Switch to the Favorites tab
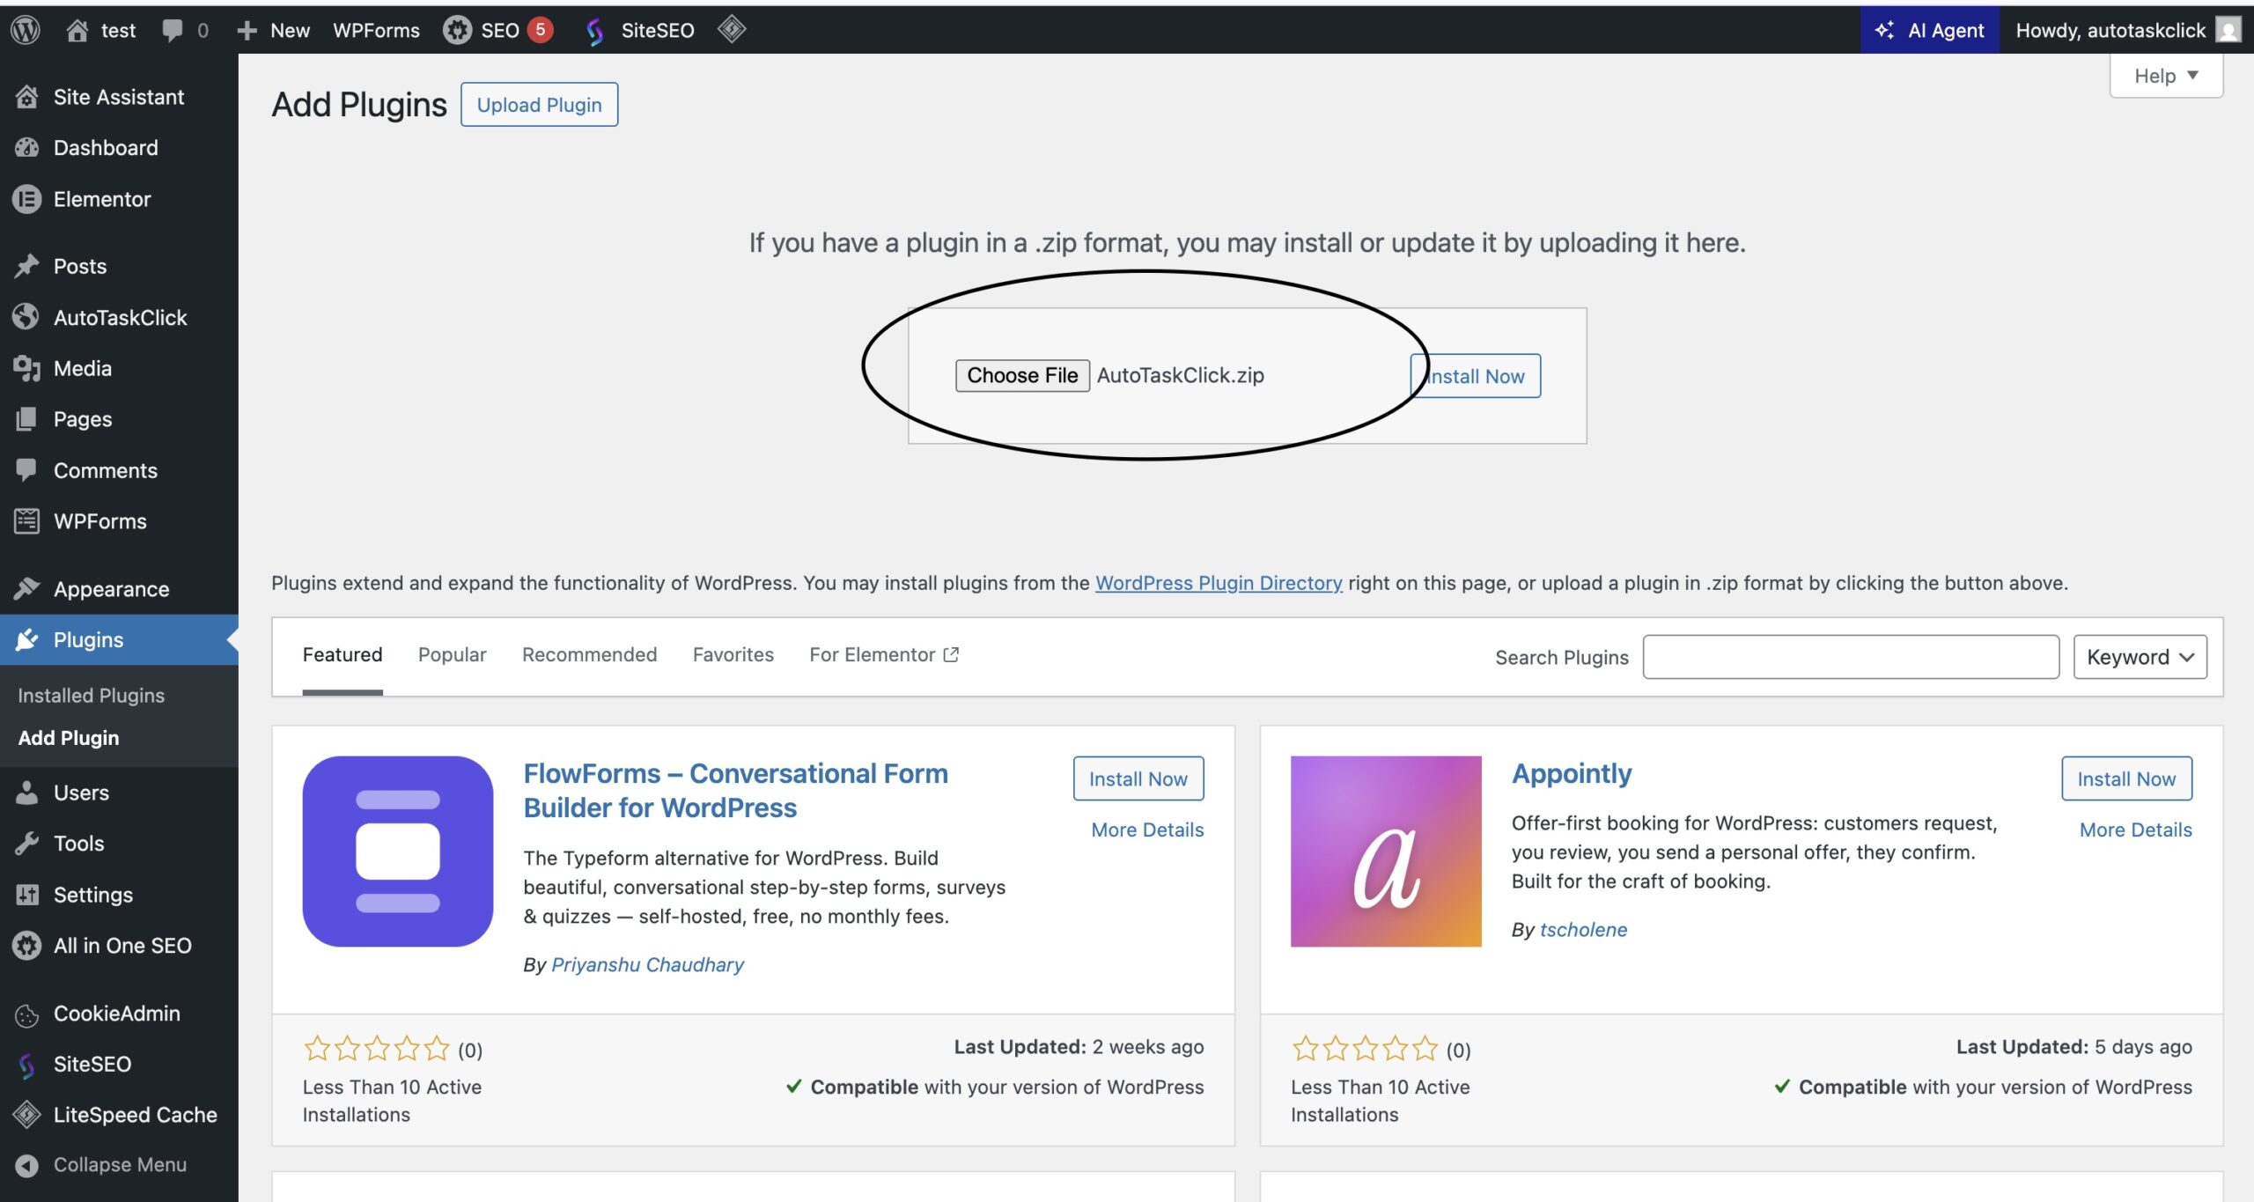2254x1202 pixels. coord(733,654)
